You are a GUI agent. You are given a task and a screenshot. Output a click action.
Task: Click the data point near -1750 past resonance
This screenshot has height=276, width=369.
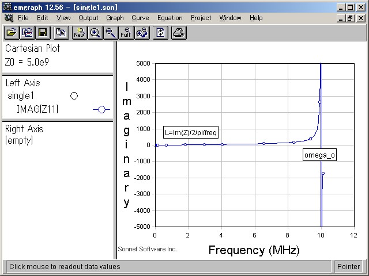click(323, 174)
